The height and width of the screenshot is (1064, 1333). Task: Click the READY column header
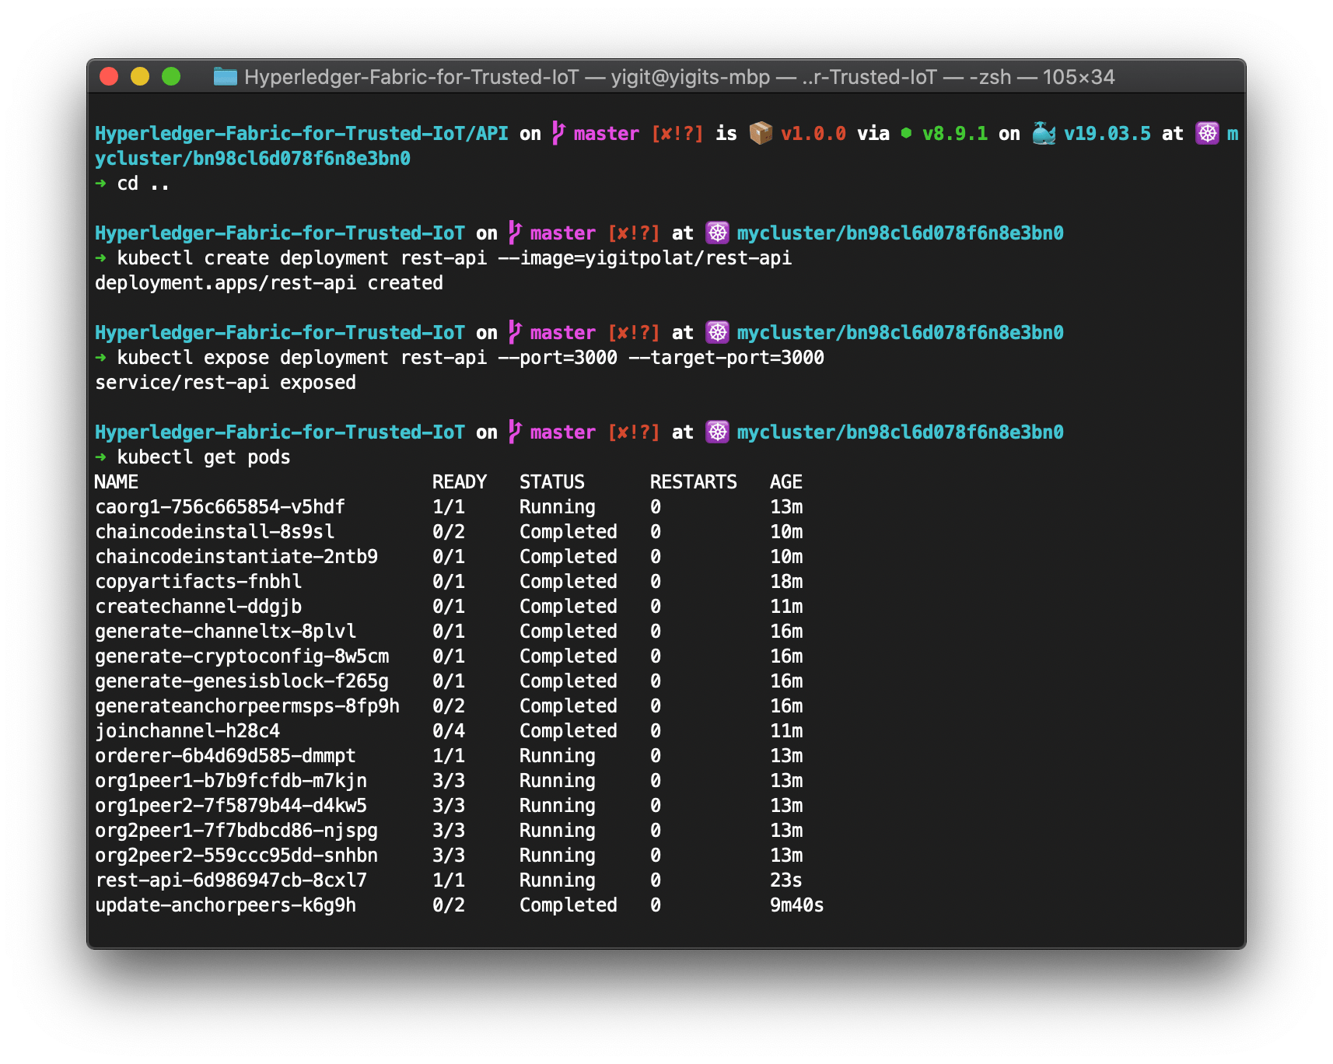pyautogui.click(x=460, y=482)
